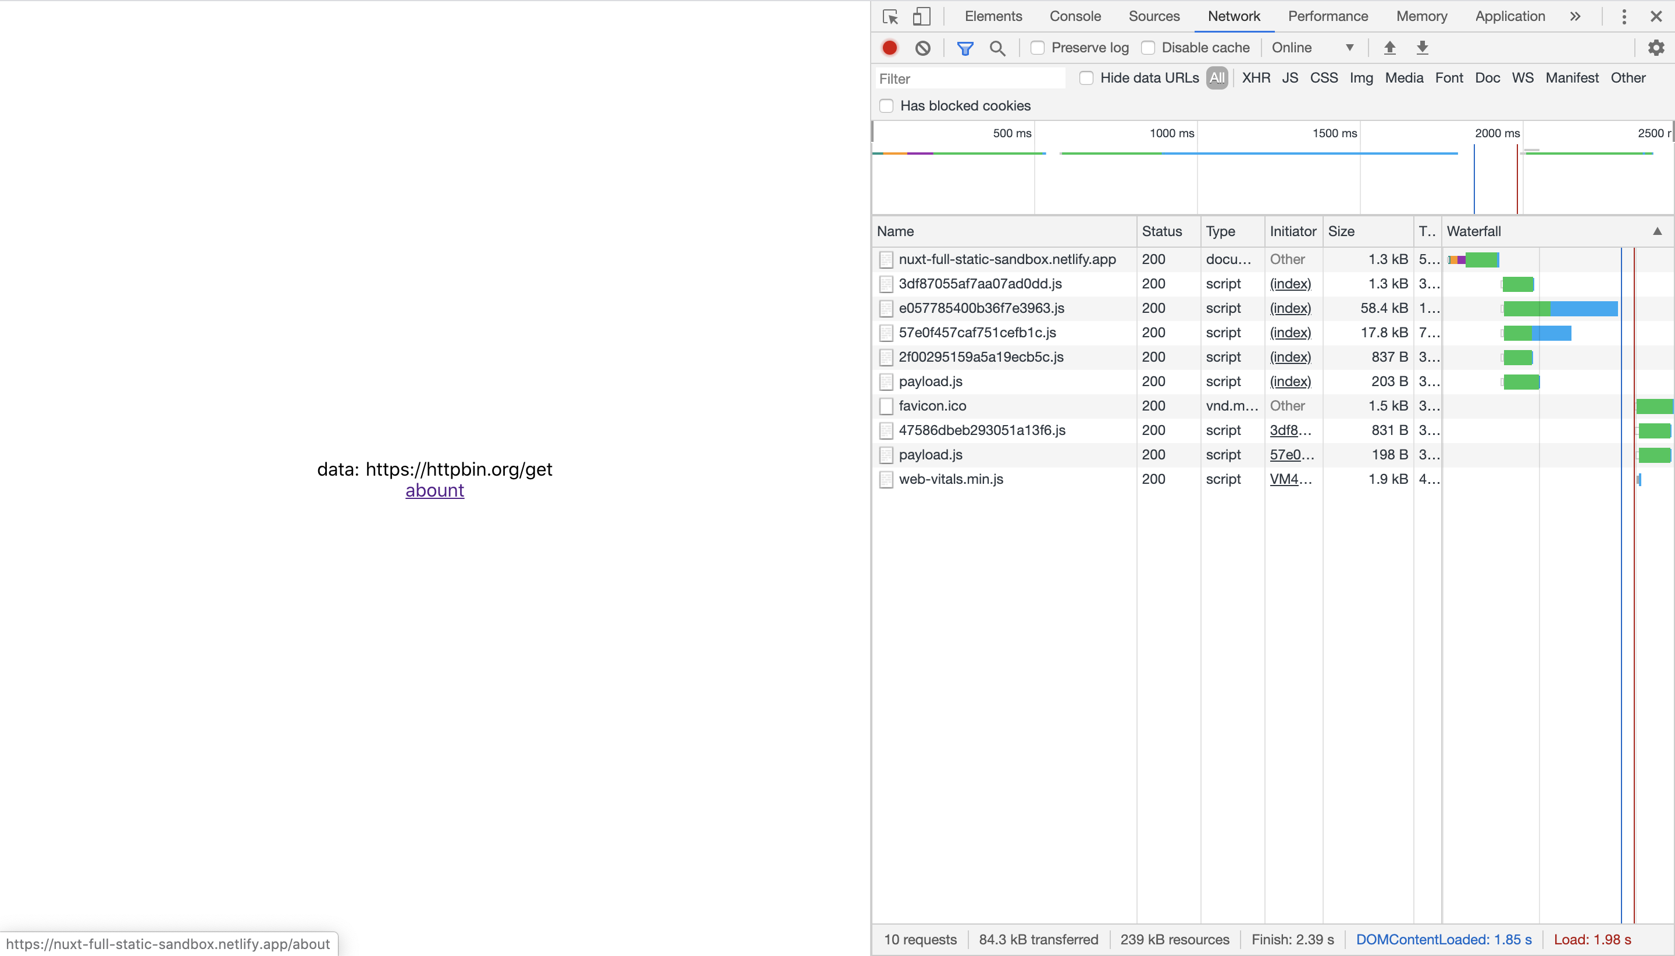
Task: Clear the network log
Action: [922, 48]
